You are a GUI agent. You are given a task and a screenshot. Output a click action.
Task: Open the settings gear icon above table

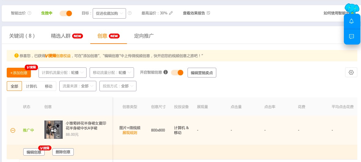pyautogui.click(x=351, y=72)
